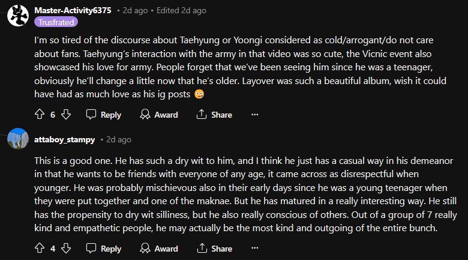Open more options on Master-Activity6375's comment
Screen dimensions: 468x260
click(254, 115)
